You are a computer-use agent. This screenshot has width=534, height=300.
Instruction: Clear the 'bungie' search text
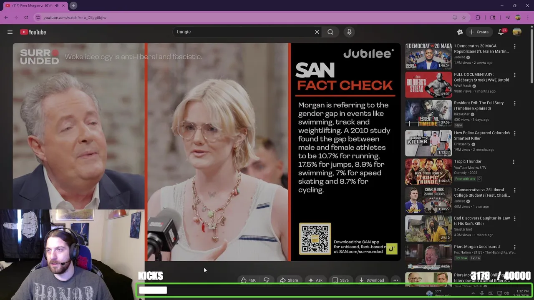(x=317, y=32)
